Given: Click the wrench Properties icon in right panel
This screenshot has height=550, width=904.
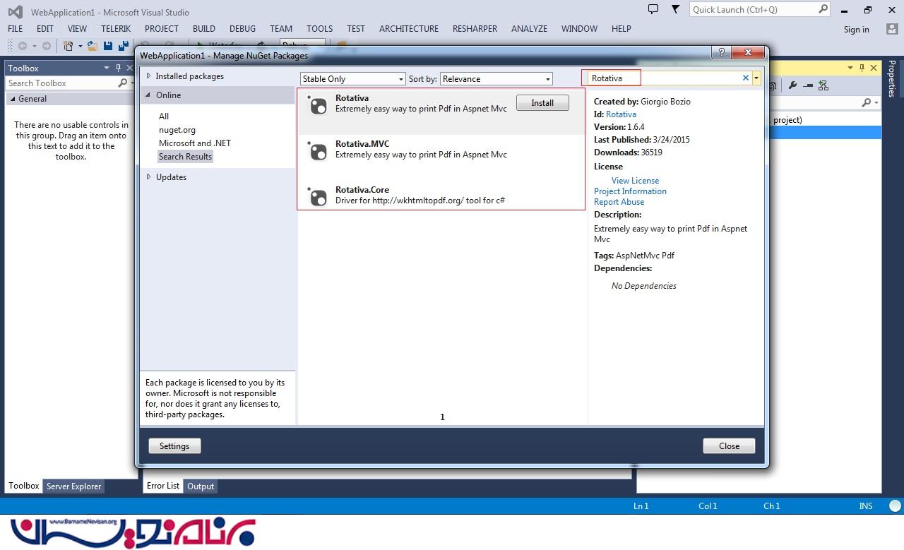Looking at the screenshot, I should (792, 85).
